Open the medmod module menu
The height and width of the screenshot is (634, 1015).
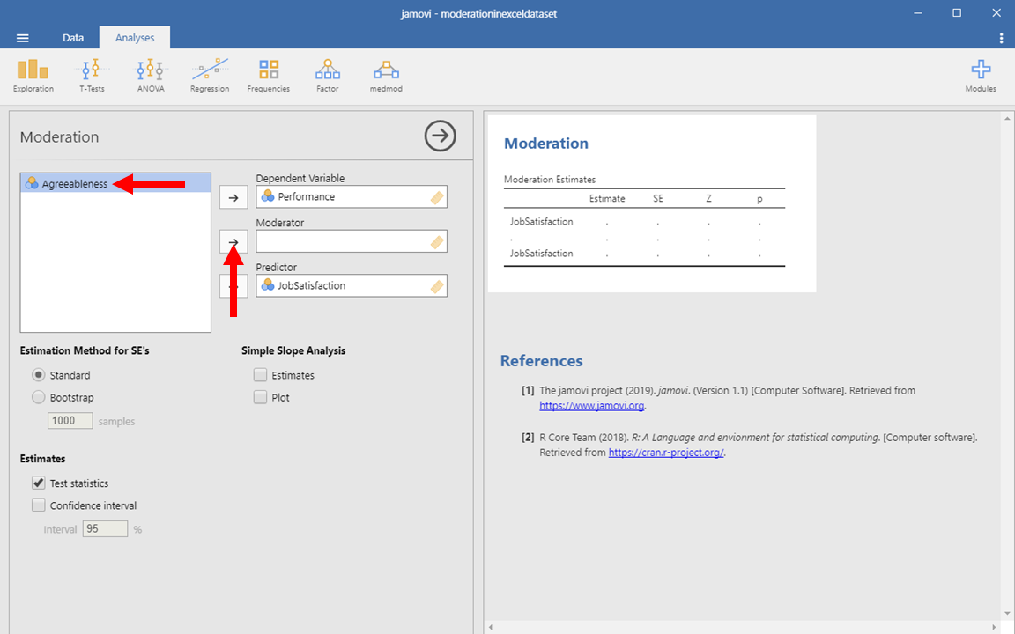(x=385, y=76)
